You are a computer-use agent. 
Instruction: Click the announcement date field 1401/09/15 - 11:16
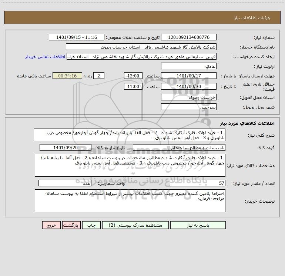77,37
